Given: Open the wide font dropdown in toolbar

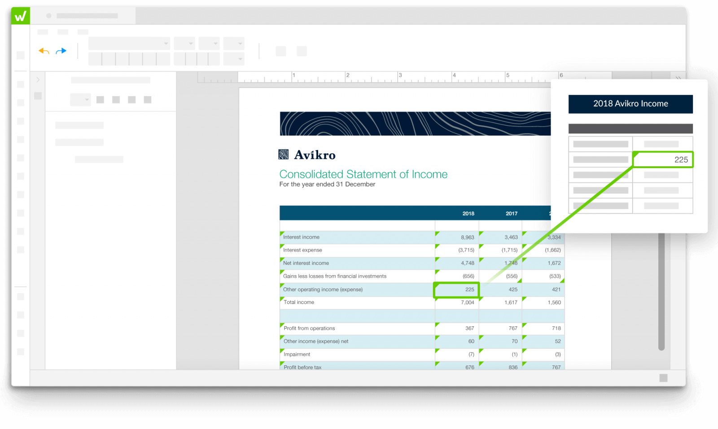Looking at the screenshot, I should click(x=129, y=43).
